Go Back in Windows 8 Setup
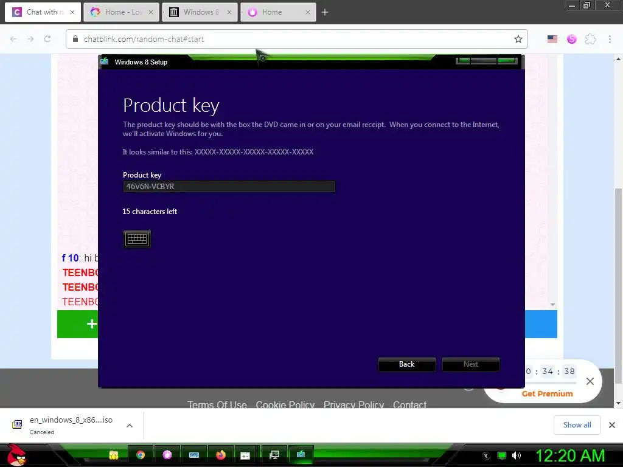Image resolution: width=623 pixels, height=467 pixels. (406, 364)
